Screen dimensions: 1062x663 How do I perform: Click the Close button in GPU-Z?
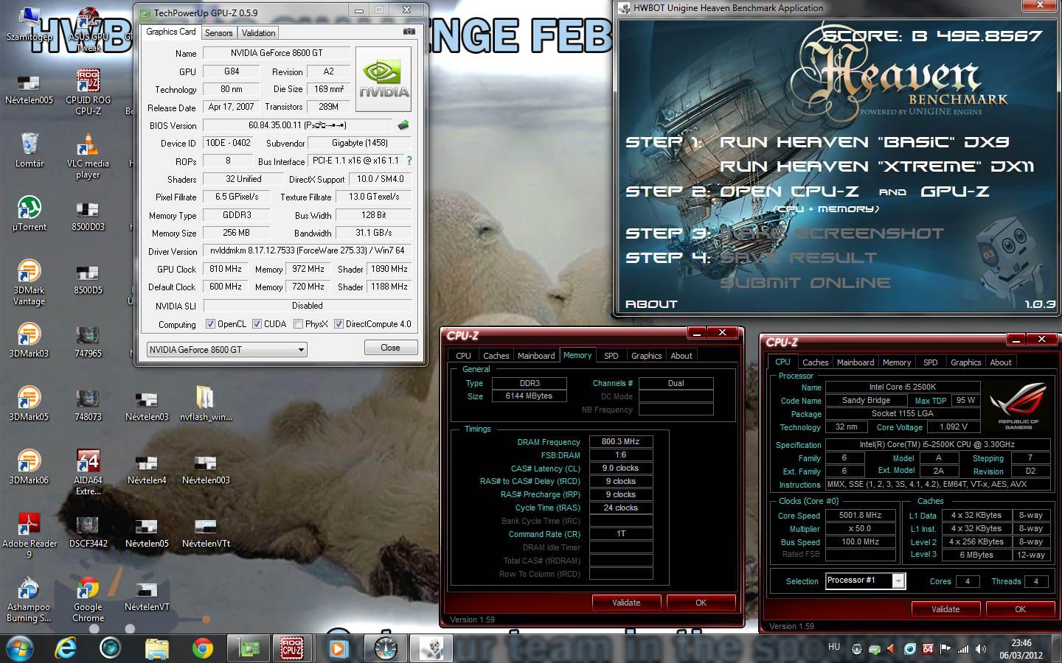click(x=390, y=348)
